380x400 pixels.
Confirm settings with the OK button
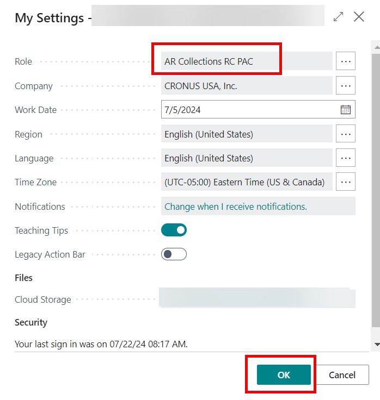(x=284, y=375)
